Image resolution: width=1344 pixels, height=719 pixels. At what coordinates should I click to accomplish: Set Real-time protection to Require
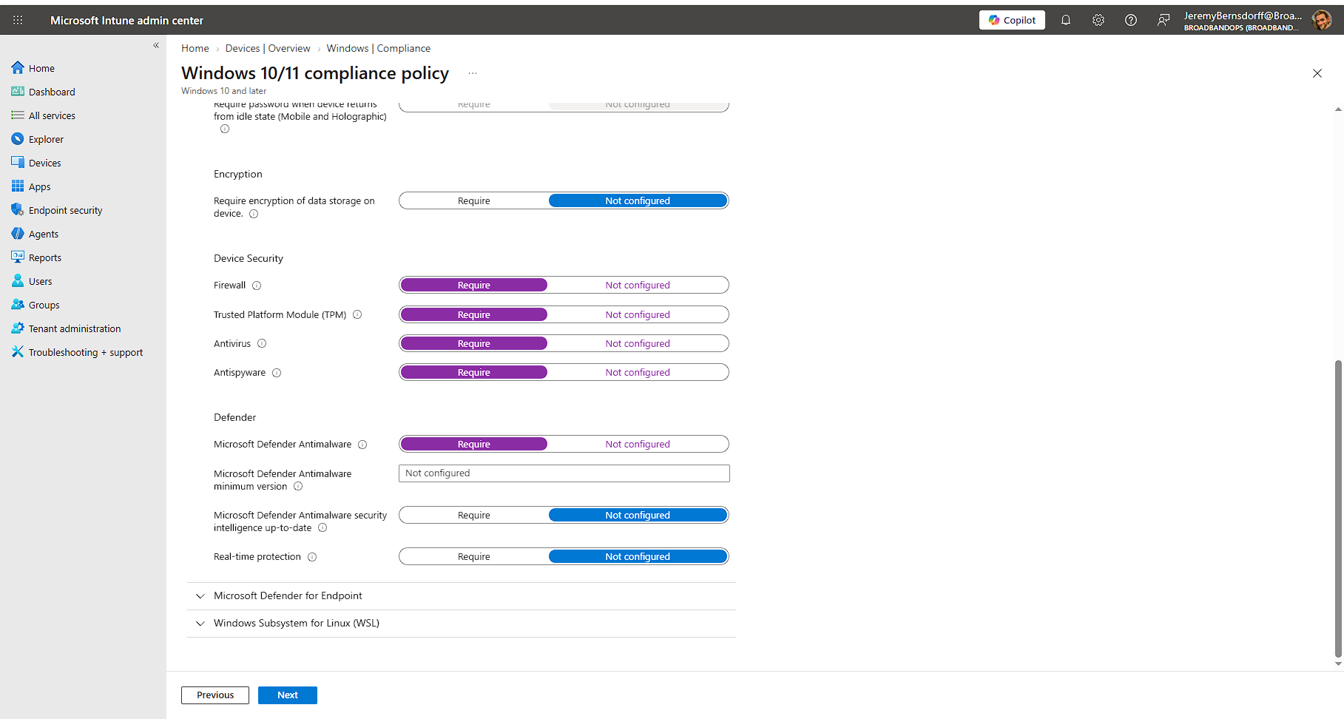tap(473, 556)
